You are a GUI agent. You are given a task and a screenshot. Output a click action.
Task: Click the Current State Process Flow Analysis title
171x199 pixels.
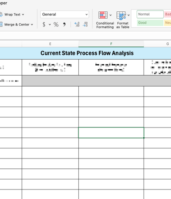[87, 53]
